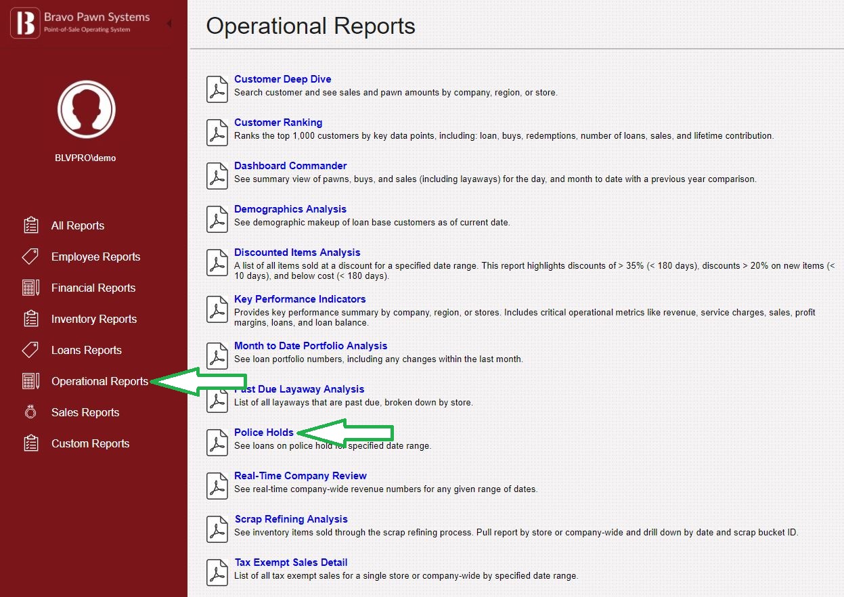This screenshot has height=597, width=844.
Task: Click 'List of all layaways' description
Action: 353,403
